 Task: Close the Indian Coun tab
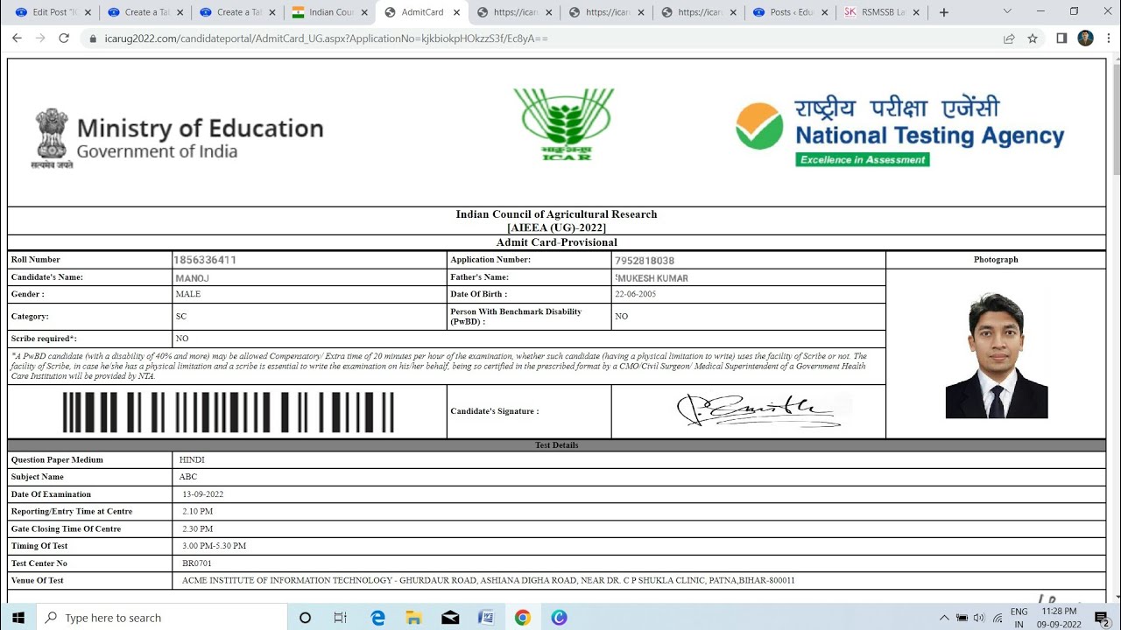(364, 12)
